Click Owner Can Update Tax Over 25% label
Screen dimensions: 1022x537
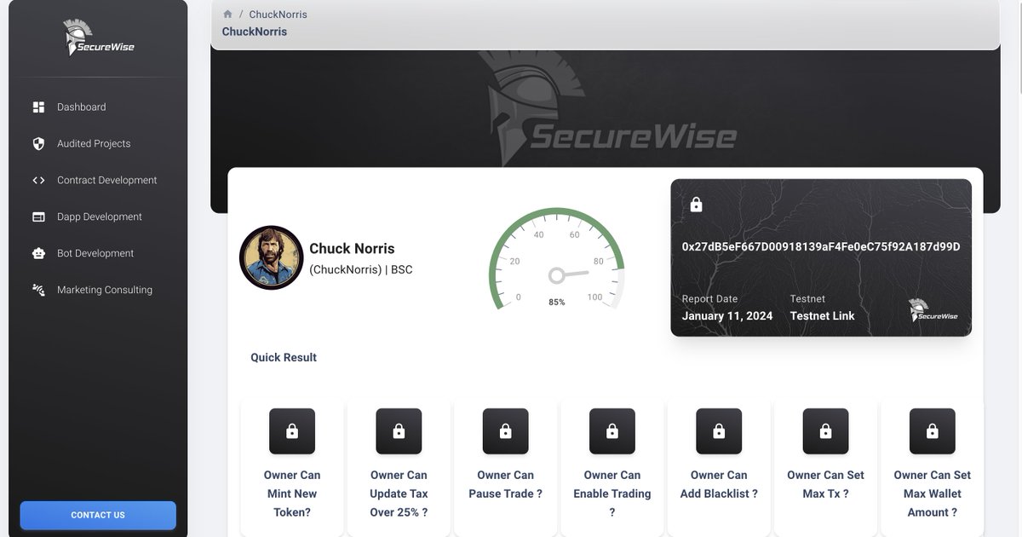(399, 494)
